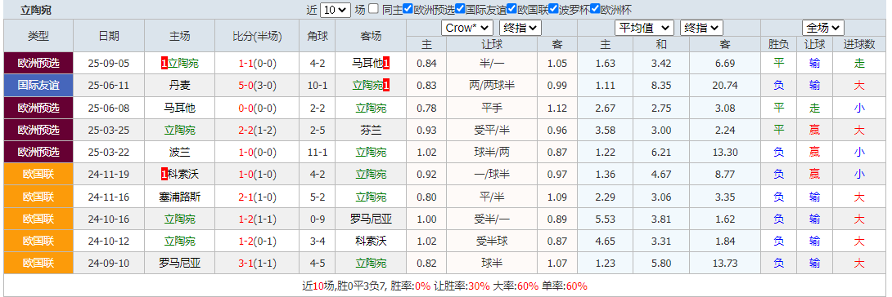Click the corner count 11-1
The image size is (892, 297).
(318, 153)
